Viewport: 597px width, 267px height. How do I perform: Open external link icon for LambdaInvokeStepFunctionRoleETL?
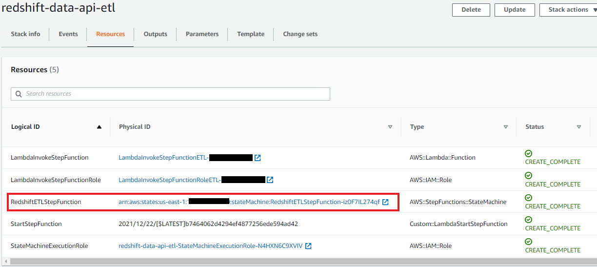coord(270,180)
